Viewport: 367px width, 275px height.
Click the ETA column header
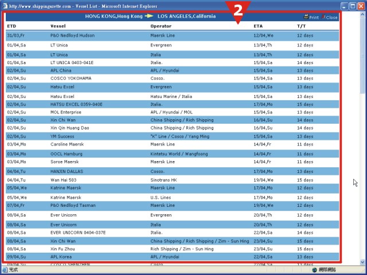[258, 26]
